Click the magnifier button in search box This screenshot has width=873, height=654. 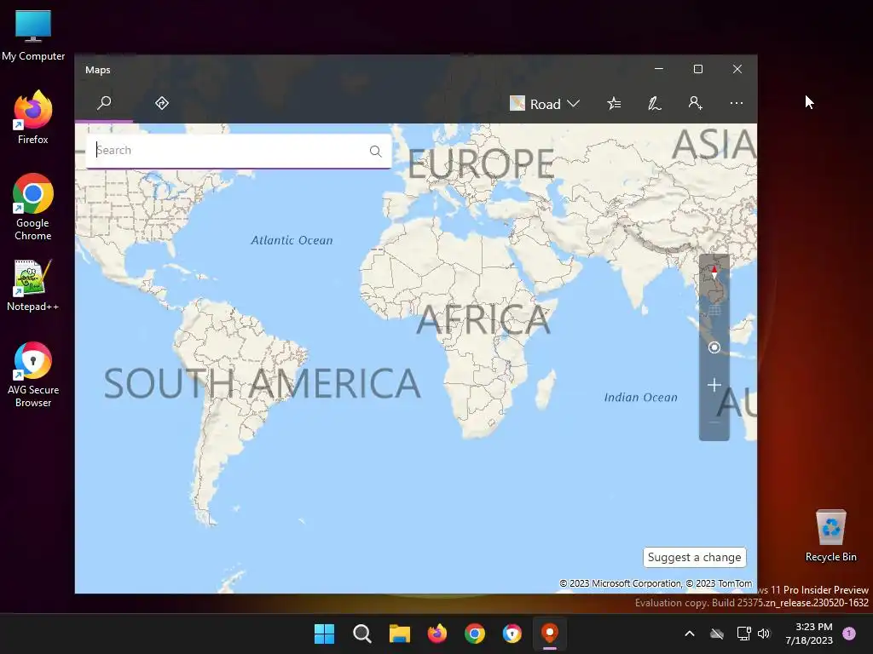coord(376,151)
